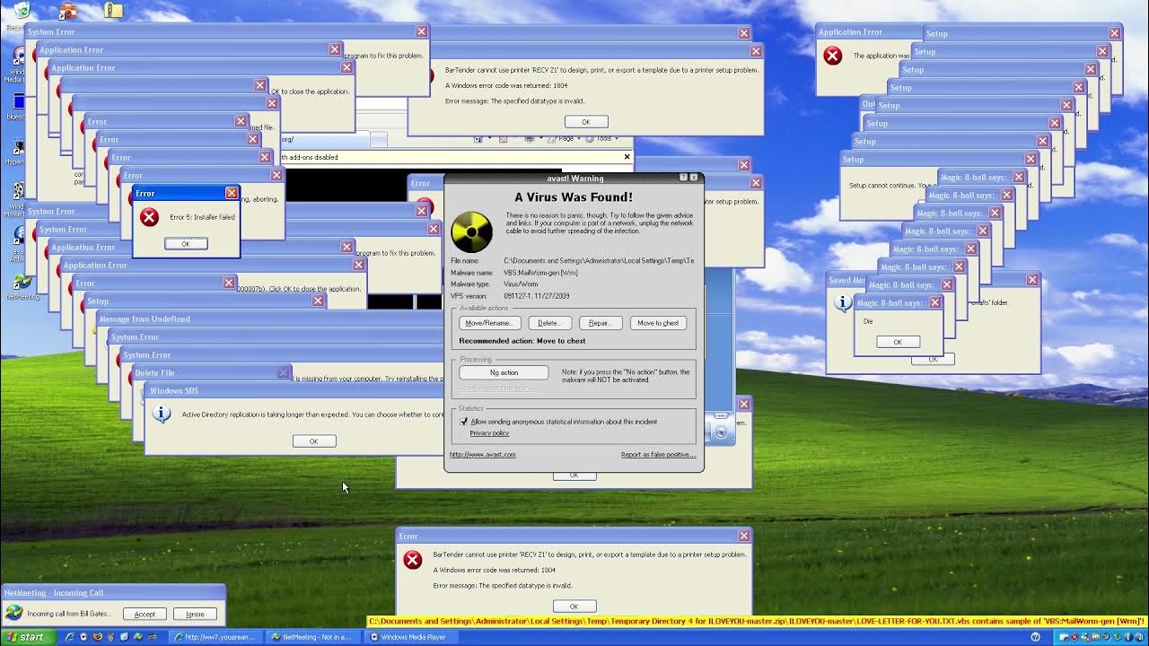The image size is (1149, 646).
Task: Switch to Windows Media Player taskbar item
Action: tap(410, 637)
